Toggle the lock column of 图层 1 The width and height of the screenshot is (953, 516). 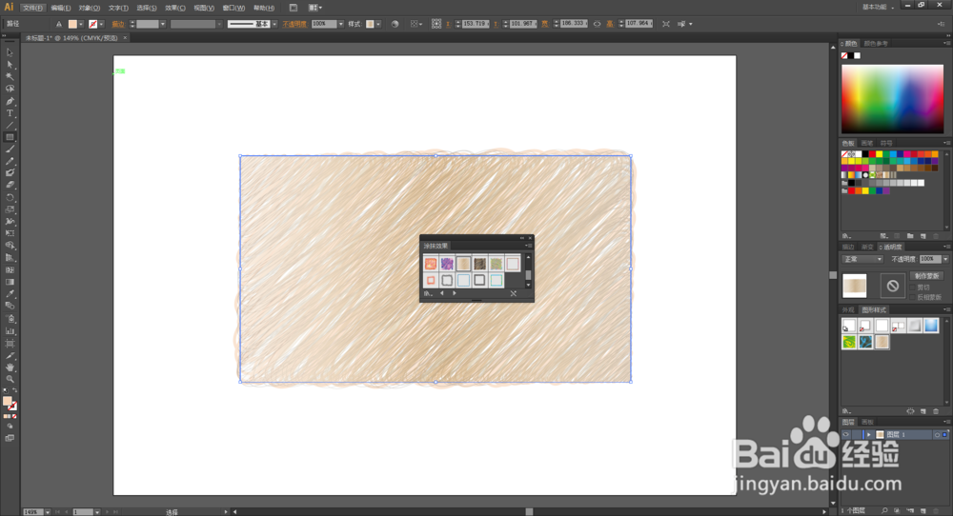857,435
